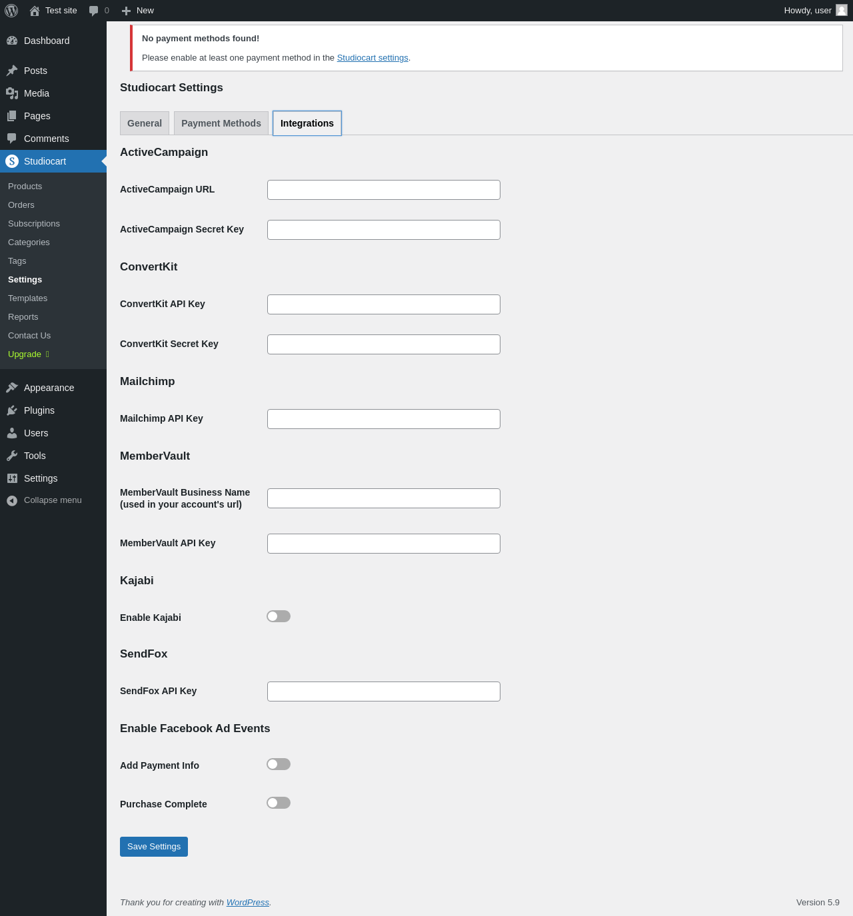Click the Collapse menu label
The height and width of the screenshot is (916, 853).
tap(53, 500)
